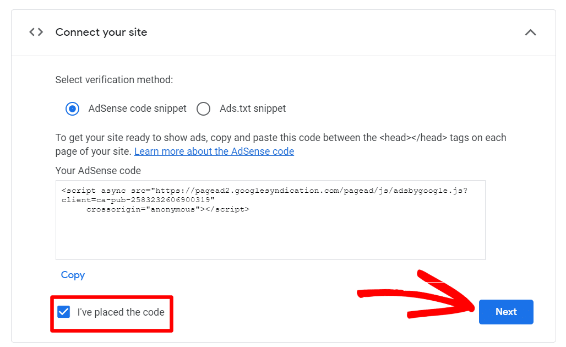This screenshot has width=566, height=347.
Task: Click the Select verification method text
Action: click(x=114, y=79)
